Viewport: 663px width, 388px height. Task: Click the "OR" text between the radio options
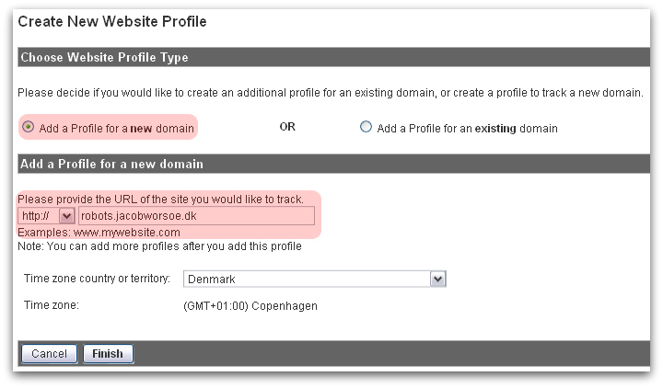287,128
